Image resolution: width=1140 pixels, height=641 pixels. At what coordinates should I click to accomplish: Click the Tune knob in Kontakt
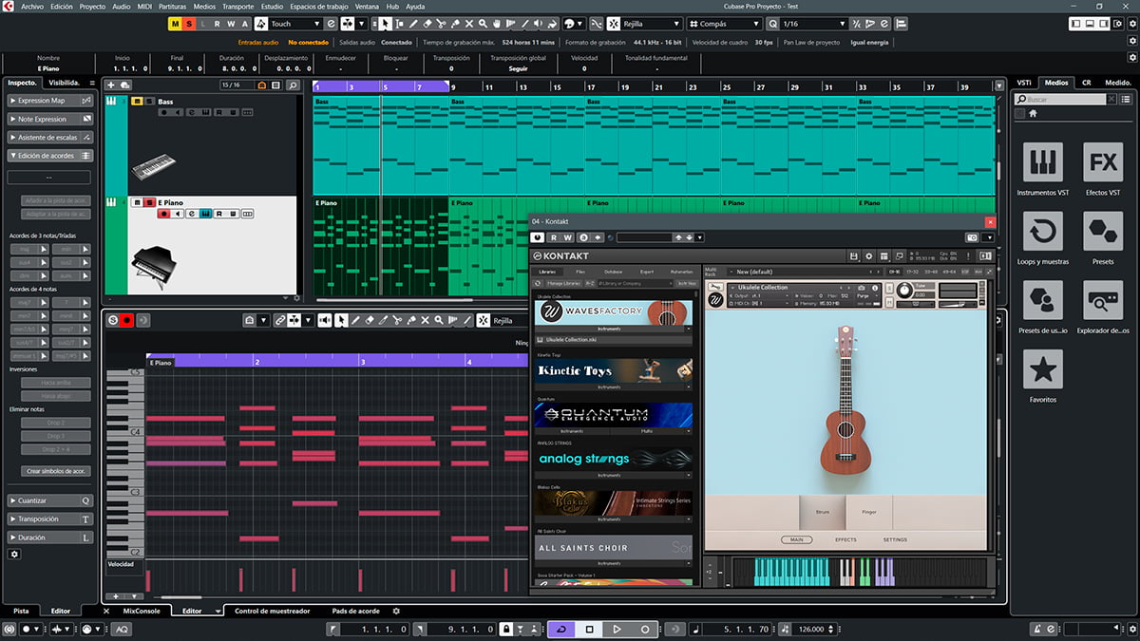point(904,291)
